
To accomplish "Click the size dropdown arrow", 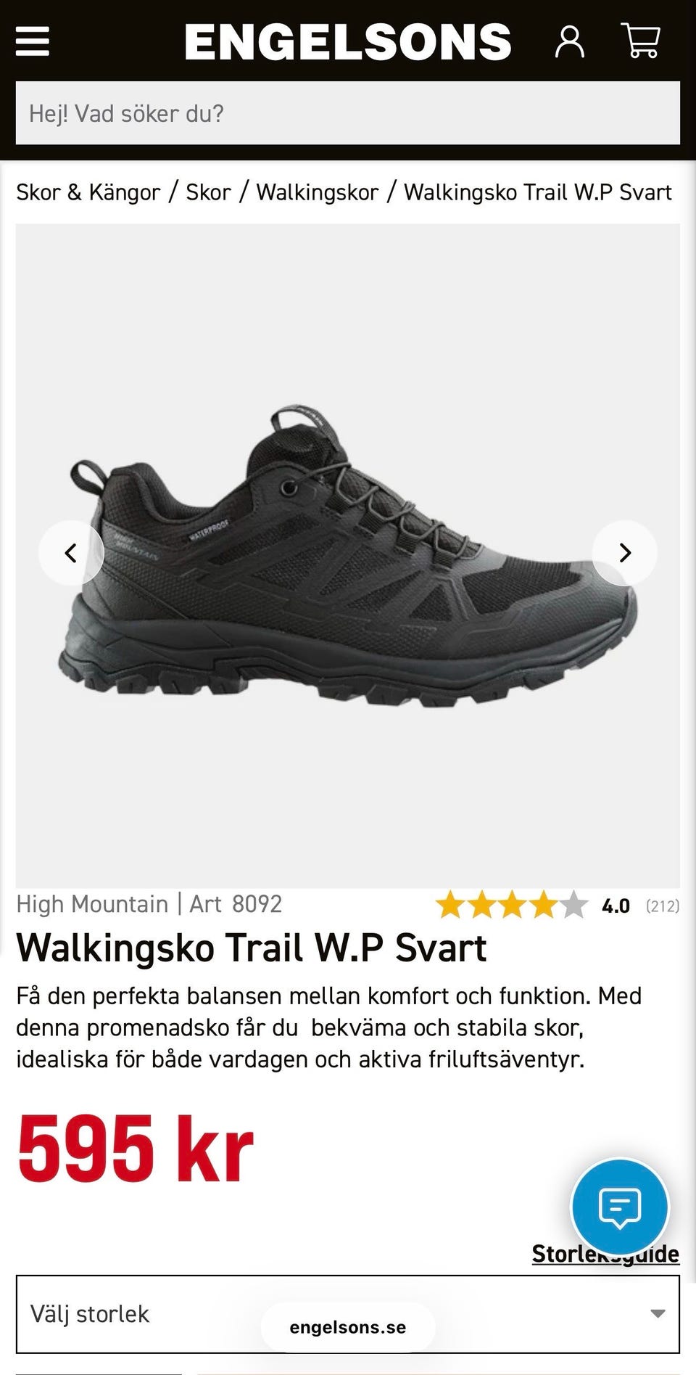I will (x=658, y=1314).
